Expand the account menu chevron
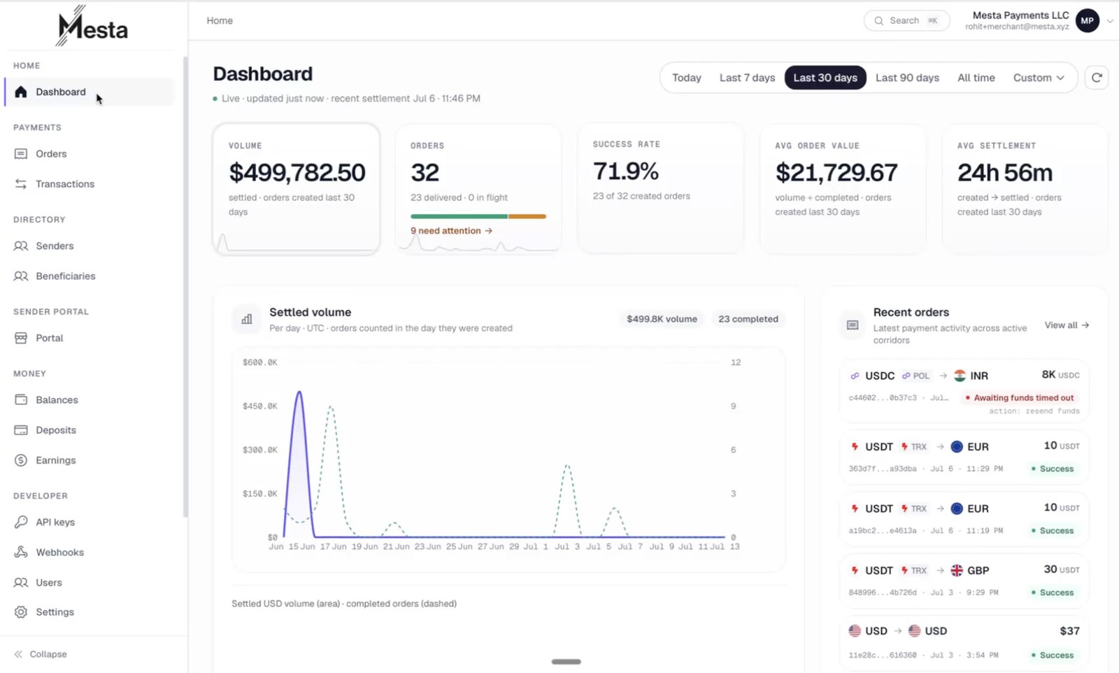The width and height of the screenshot is (1119, 673). (1110, 21)
